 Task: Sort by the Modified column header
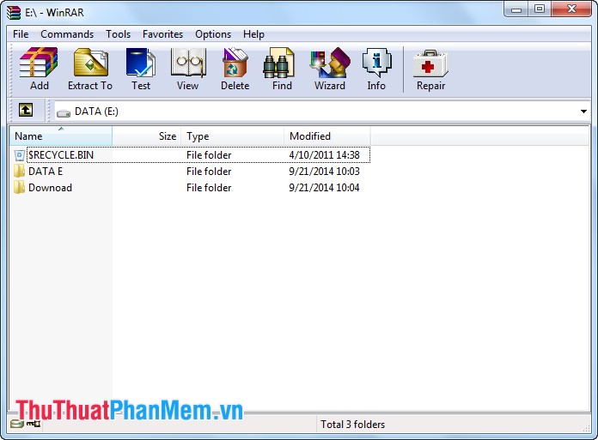click(326, 136)
